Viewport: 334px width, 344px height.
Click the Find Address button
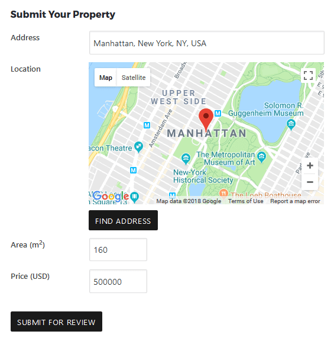click(x=123, y=220)
